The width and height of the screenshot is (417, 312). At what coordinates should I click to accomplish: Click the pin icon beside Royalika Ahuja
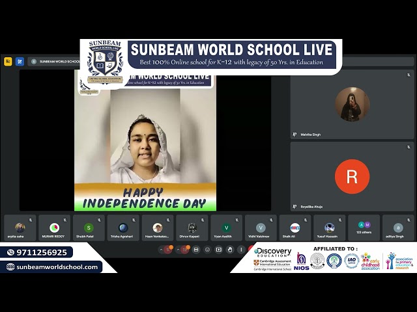tap(295, 207)
